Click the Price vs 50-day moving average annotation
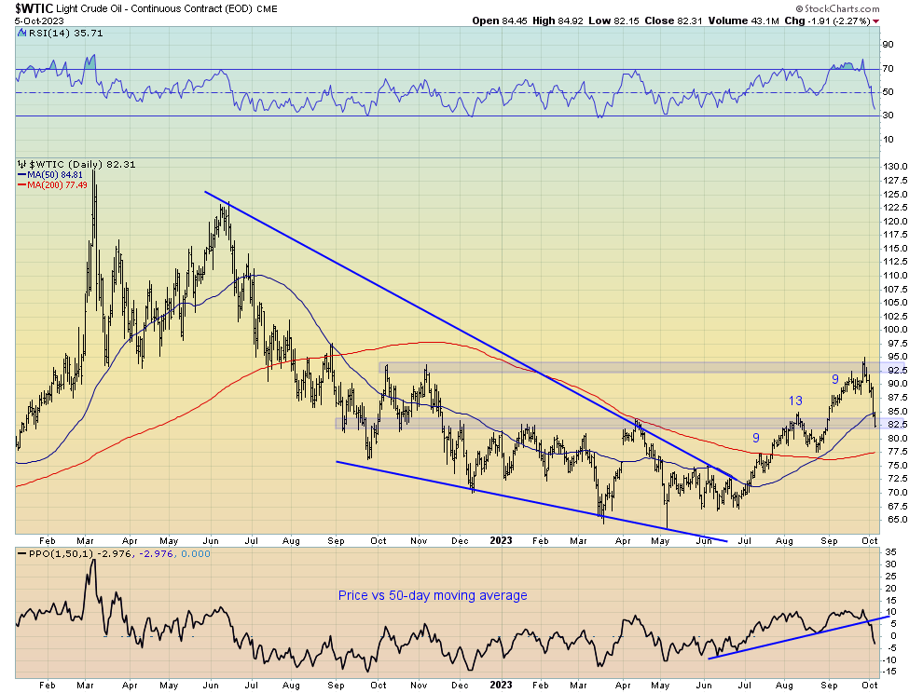The image size is (923, 693). coord(433,595)
